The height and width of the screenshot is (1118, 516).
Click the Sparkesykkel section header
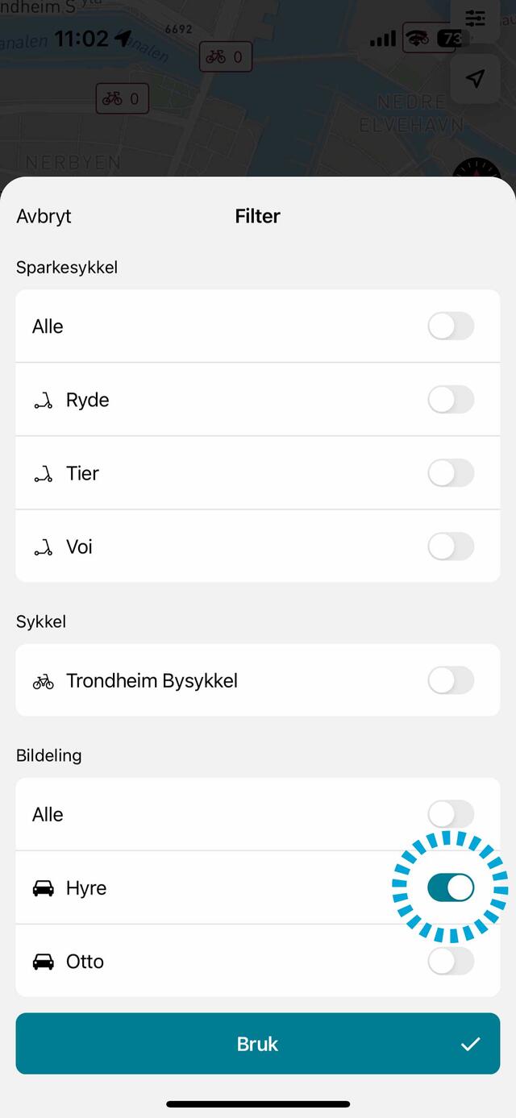pyautogui.click(x=67, y=267)
